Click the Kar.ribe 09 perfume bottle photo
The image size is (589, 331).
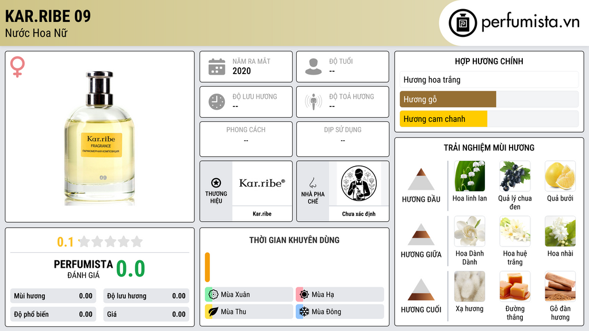[x=100, y=138]
